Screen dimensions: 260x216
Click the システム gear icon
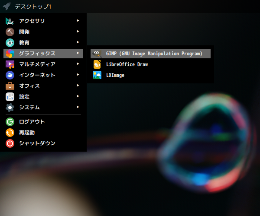tap(10, 108)
